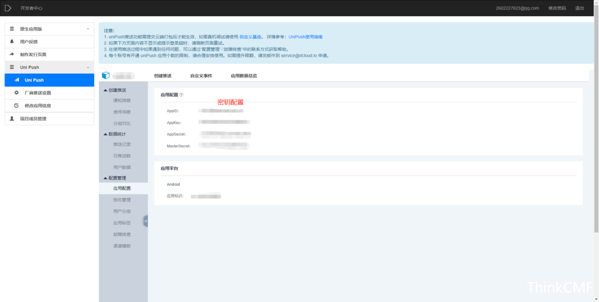
Task: Open 透传消息 in the side tree
Action: tap(122, 112)
